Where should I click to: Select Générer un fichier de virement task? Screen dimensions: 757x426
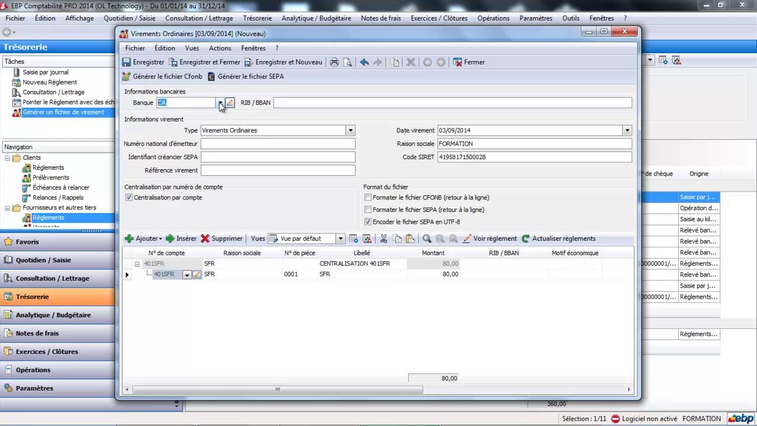[63, 112]
